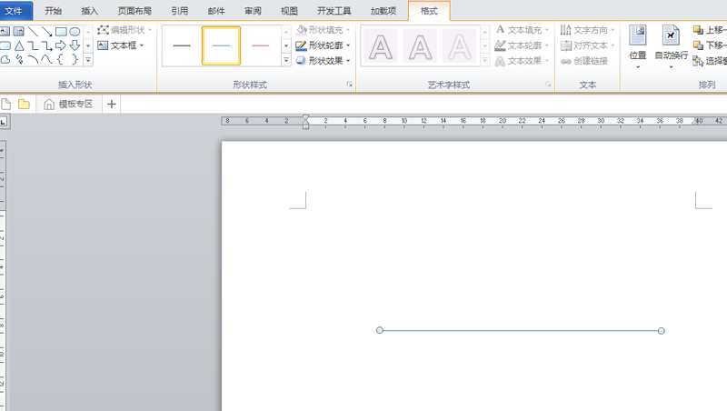Apply the black line shape style
The image size is (727, 411).
pyautogui.click(x=182, y=45)
